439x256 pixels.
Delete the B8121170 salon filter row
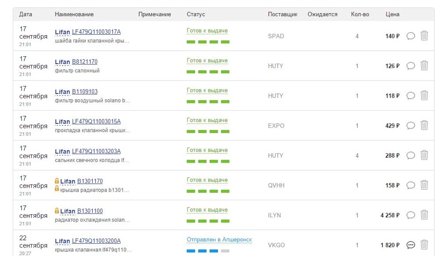click(x=424, y=65)
